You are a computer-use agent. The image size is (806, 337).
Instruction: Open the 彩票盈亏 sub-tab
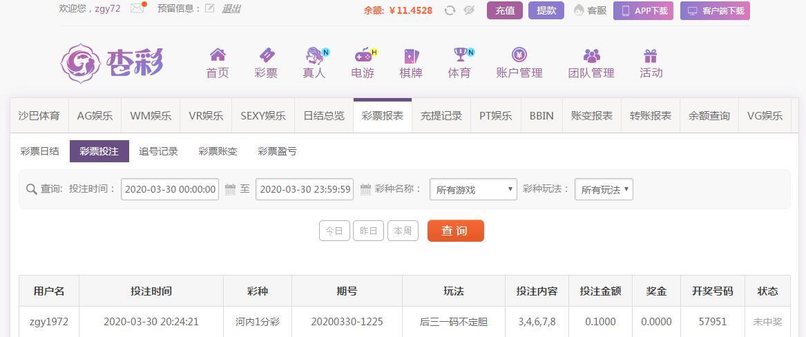pos(277,151)
